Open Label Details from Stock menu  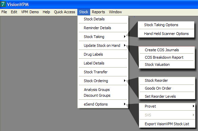pyautogui.click(x=103, y=63)
